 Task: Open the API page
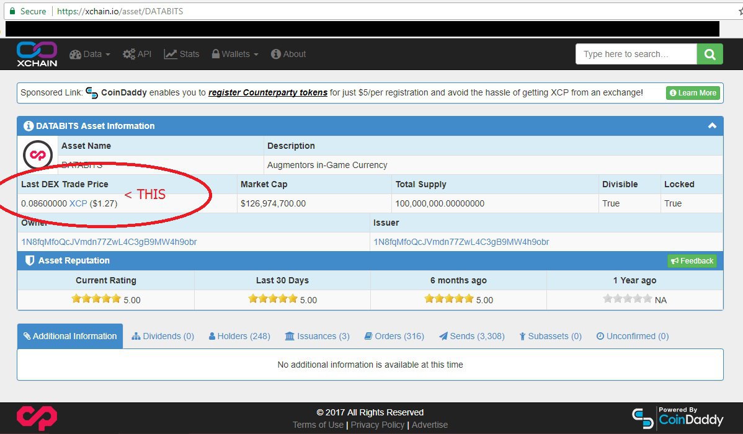coord(137,54)
